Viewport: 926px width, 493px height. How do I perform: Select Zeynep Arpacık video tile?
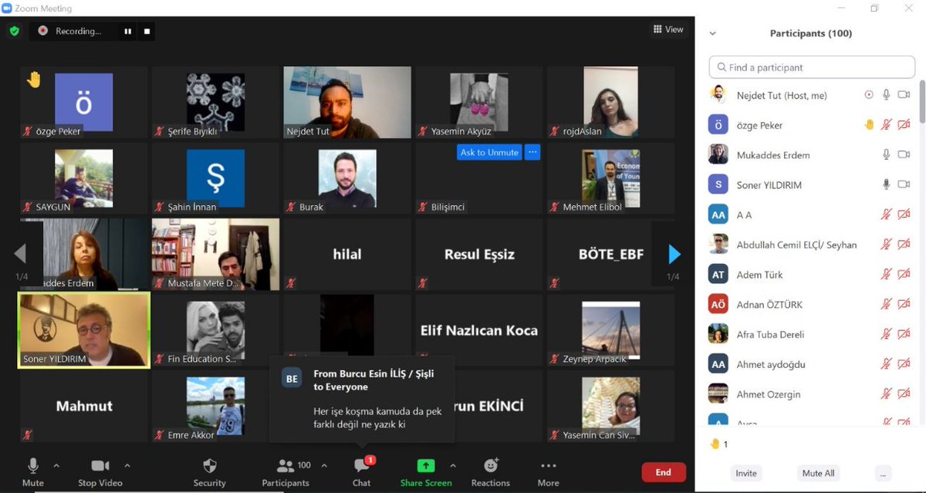(x=611, y=330)
